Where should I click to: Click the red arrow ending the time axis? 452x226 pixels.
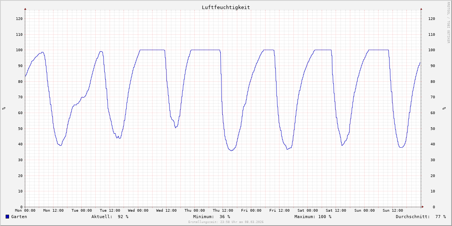coord(422,207)
